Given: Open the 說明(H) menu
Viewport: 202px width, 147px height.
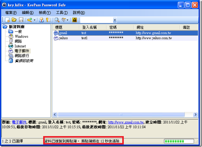Looking at the screenshot, I should coord(79,13).
